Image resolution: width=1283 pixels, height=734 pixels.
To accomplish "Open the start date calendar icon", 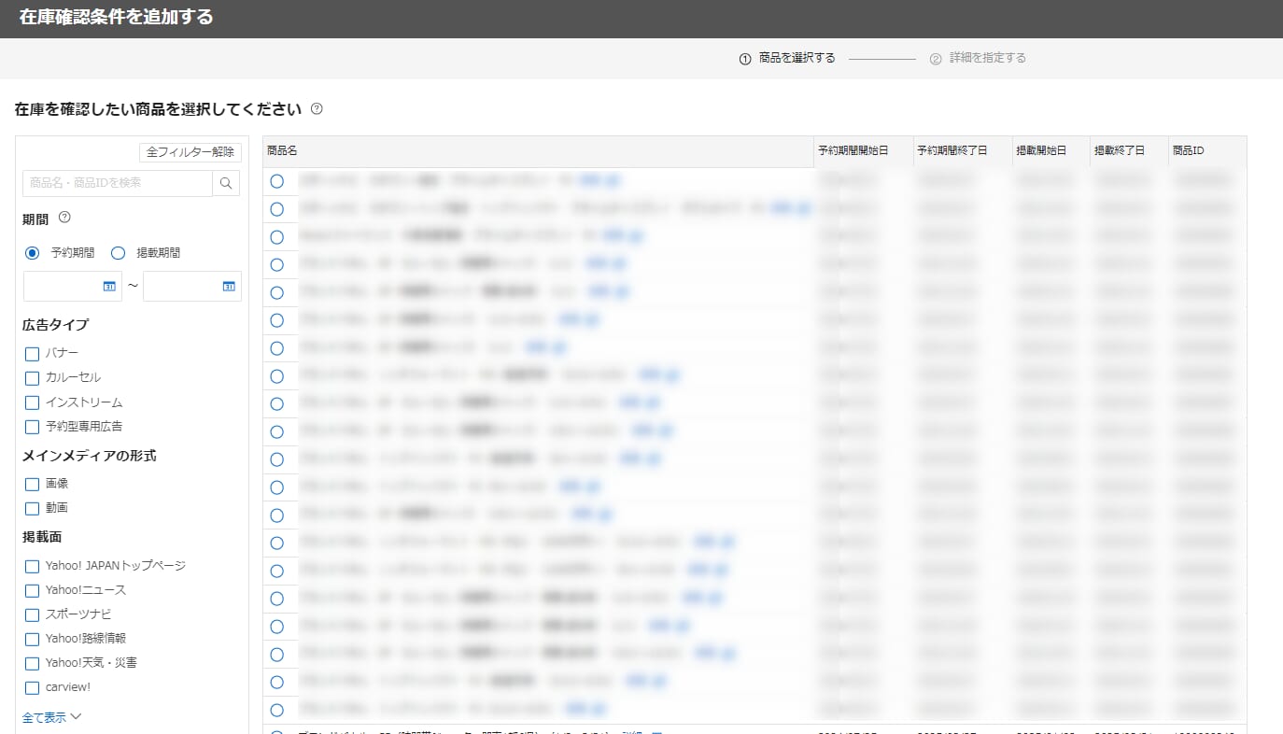I will point(109,286).
